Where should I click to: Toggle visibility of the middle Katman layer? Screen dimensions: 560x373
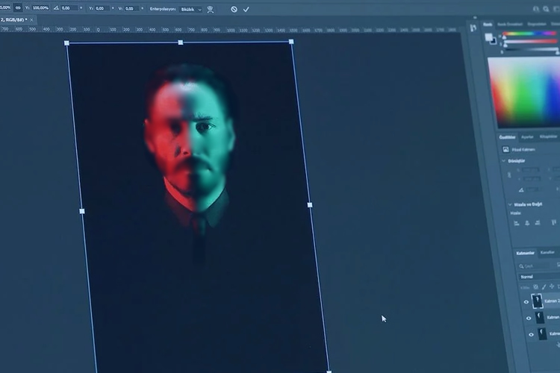point(529,318)
